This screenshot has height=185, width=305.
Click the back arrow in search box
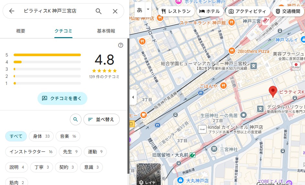[12, 11]
